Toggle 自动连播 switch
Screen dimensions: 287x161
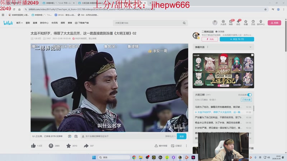click(249, 95)
